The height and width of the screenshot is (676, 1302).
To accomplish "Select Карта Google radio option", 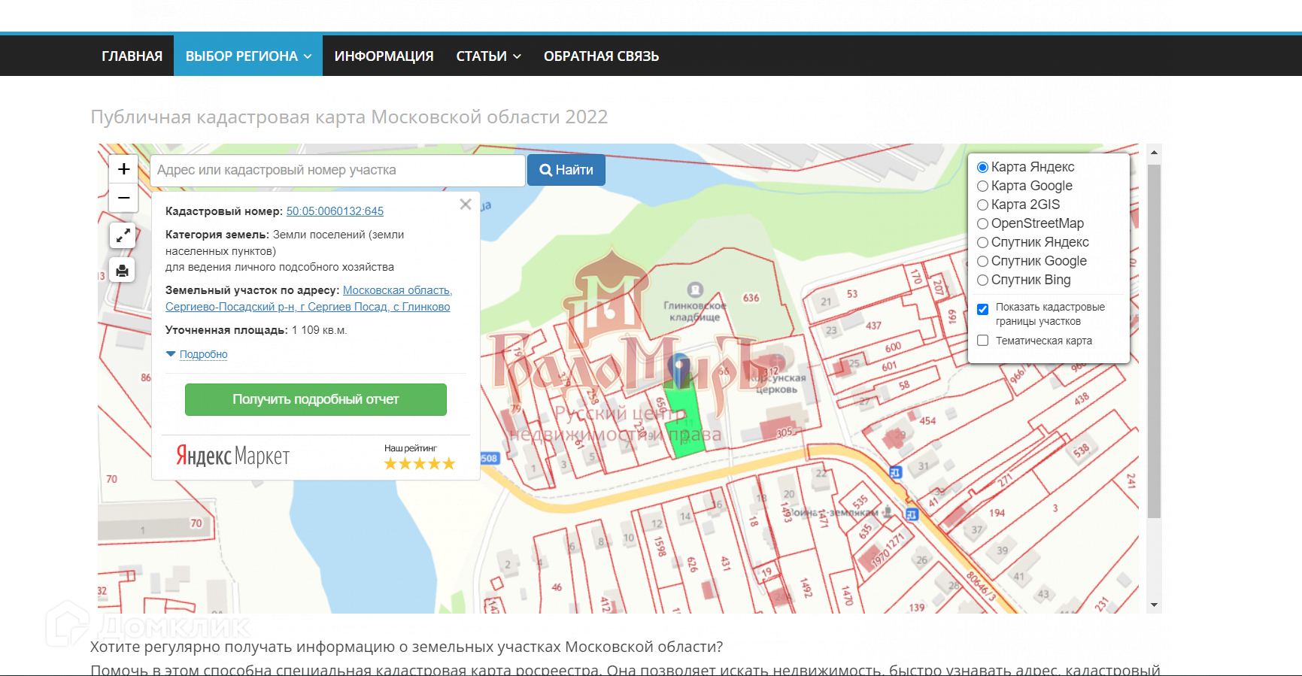I will (982, 186).
